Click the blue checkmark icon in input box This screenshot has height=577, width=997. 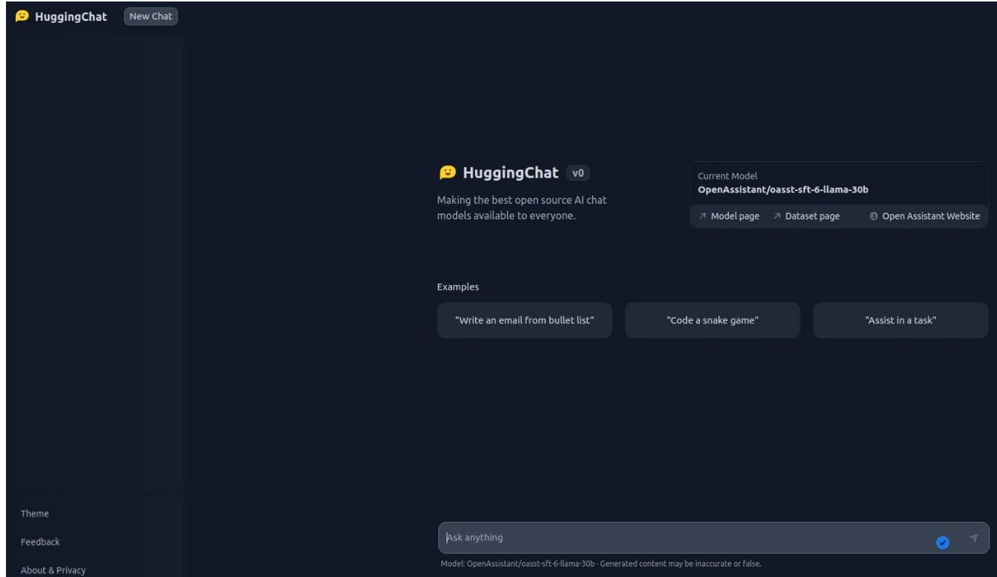[x=942, y=543]
